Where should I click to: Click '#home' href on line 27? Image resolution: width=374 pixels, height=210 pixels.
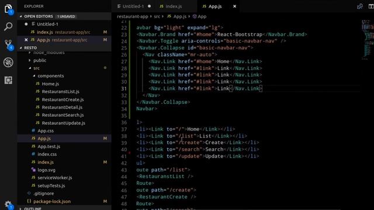pyautogui.click(x=203, y=61)
